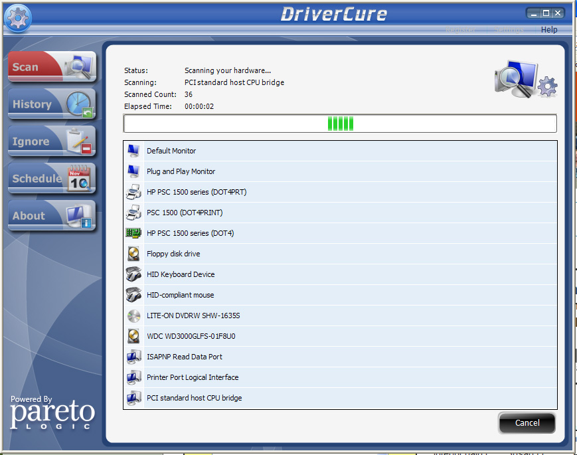The width and height of the screenshot is (577, 455).
Task: Click the green scan progress bar
Action: 340,124
